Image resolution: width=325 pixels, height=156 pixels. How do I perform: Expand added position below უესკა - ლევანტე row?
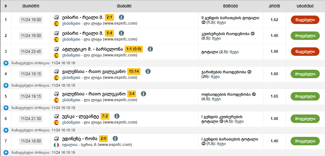coord(6,130)
